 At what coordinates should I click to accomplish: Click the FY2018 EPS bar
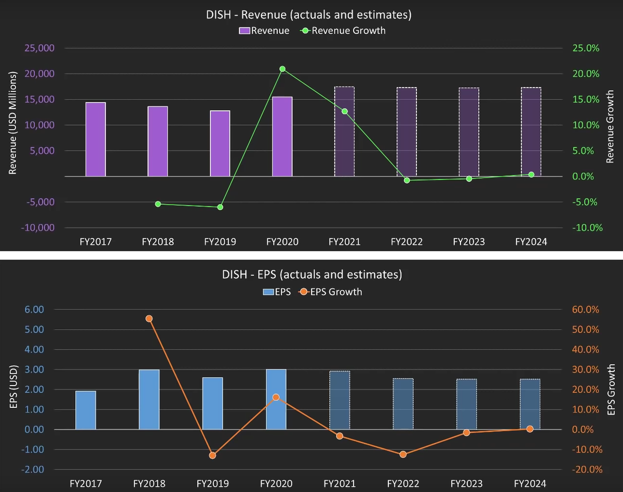[150, 400]
